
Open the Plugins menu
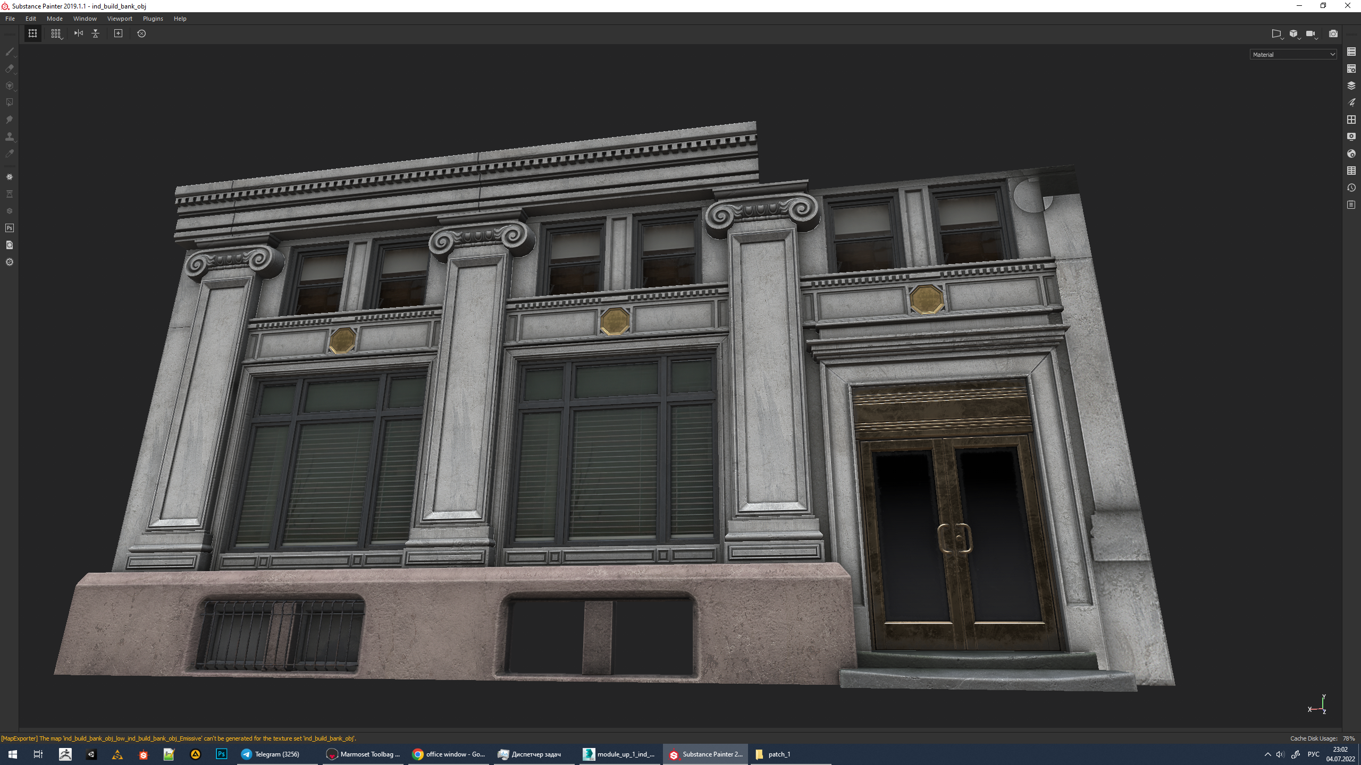point(153,19)
